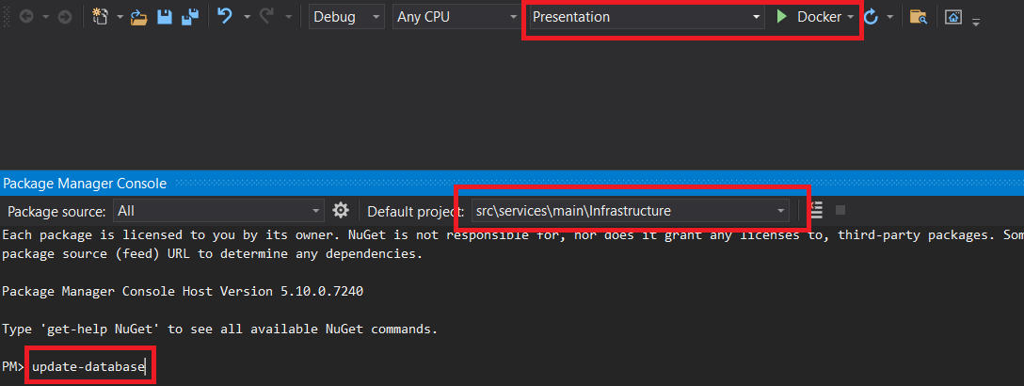Click the Package Manager Console title tab
Viewport: 1024px width, 386px height.
[x=85, y=184]
